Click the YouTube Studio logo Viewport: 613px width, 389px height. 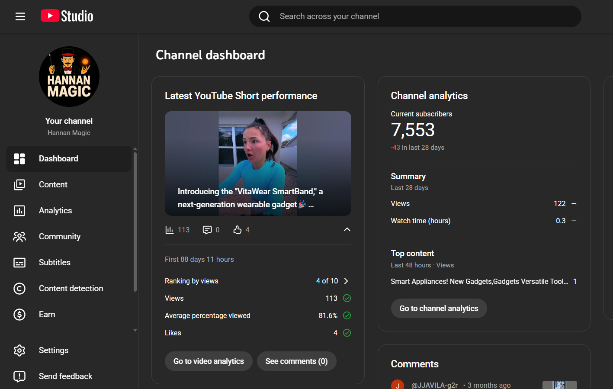pos(67,16)
